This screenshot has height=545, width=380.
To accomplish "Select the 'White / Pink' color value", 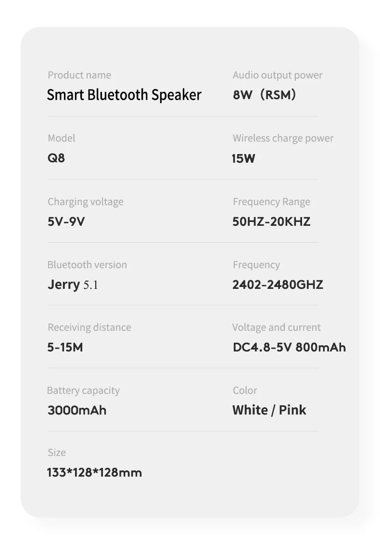I will [x=269, y=410].
